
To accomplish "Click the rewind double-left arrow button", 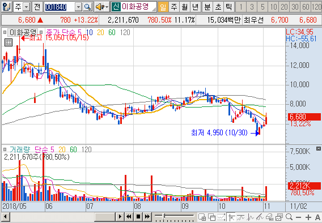I will (129, 217).
